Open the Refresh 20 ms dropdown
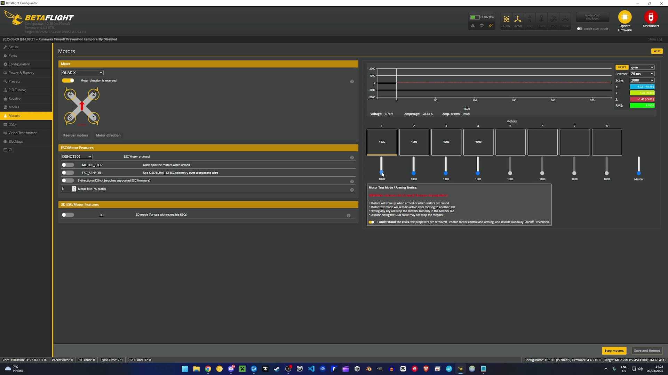The width and height of the screenshot is (668, 375). [642, 74]
